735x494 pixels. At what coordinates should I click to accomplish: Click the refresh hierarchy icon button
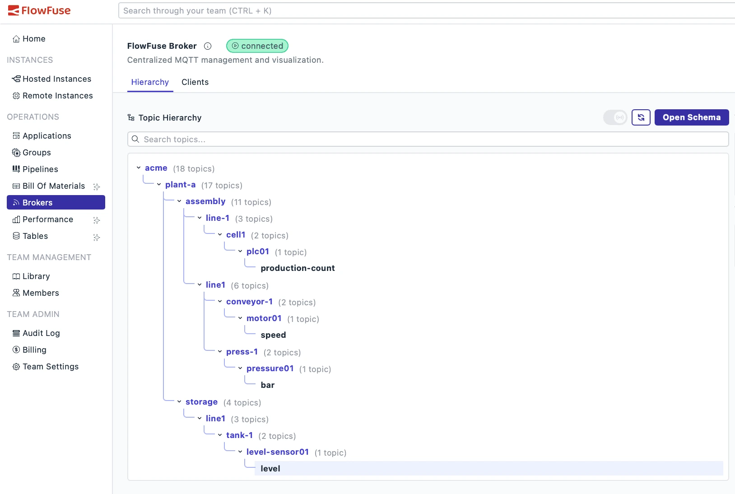[641, 117]
